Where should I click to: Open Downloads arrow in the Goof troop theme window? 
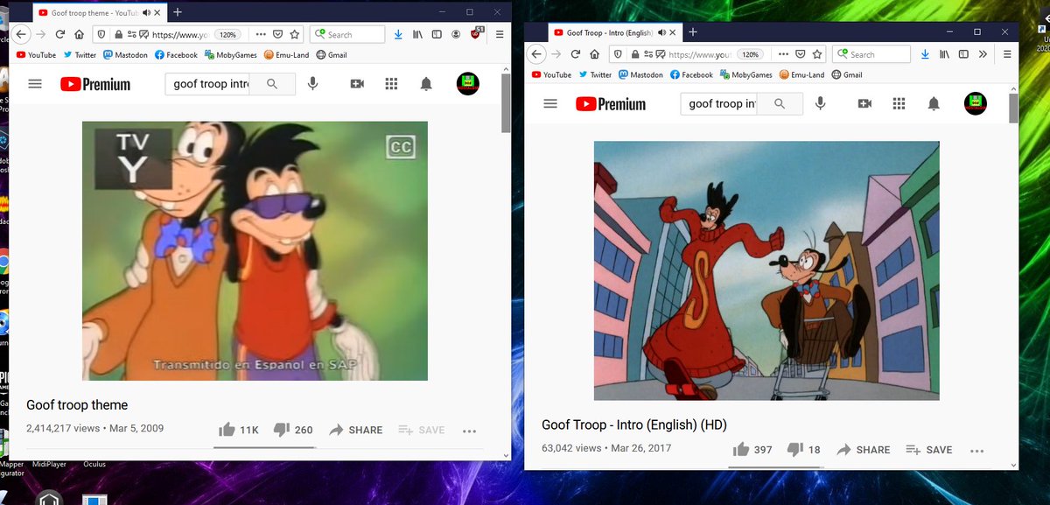point(398,34)
